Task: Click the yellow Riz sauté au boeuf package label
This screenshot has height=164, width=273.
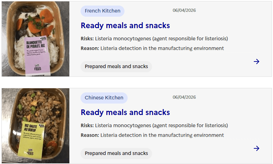Action: tap(33, 137)
